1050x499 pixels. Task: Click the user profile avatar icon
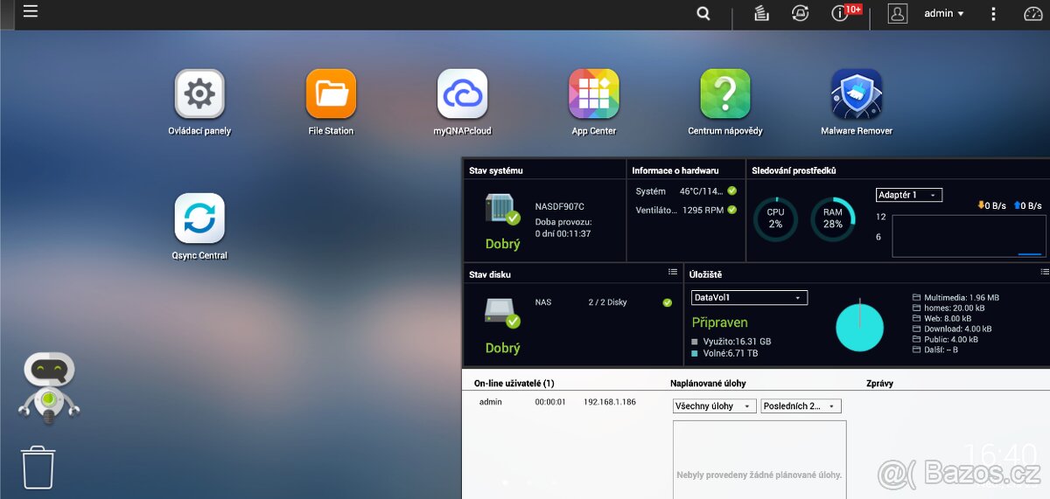point(898,13)
